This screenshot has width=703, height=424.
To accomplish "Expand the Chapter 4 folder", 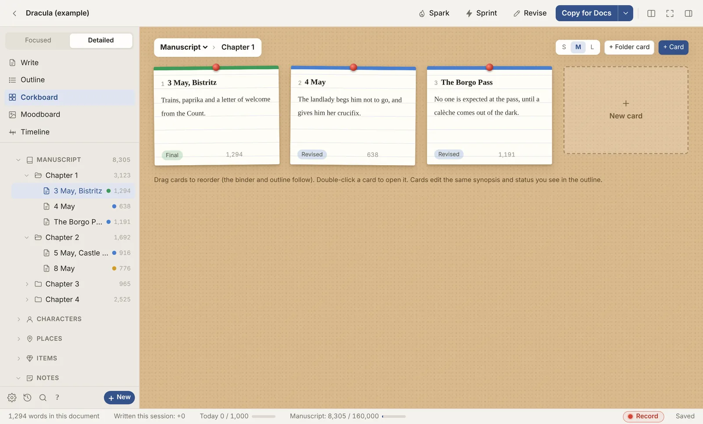I will point(27,300).
